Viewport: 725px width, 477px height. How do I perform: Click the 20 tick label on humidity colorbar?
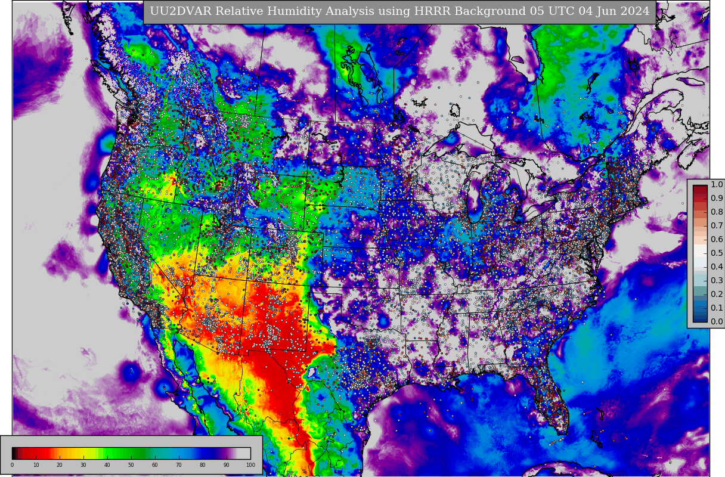coord(60,465)
